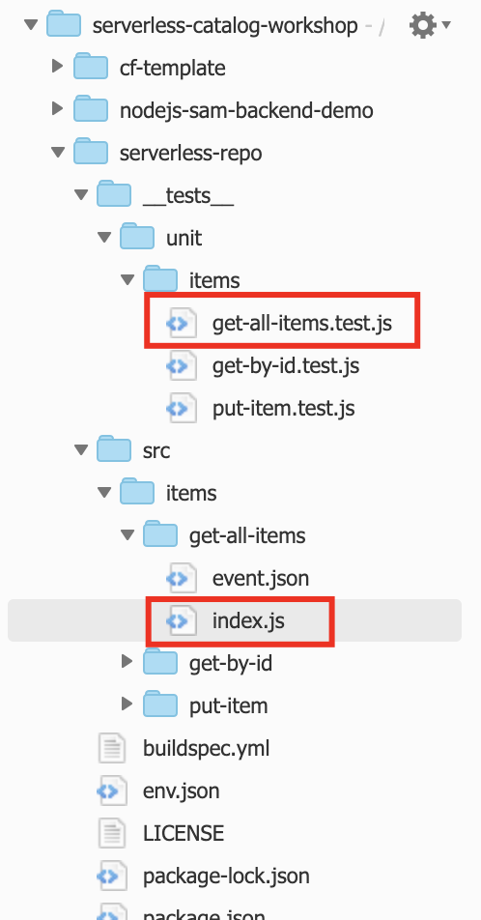Screen dimensions: 481x920
Task: Click the index.js file icon
Action: pyautogui.click(x=182, y=620)
